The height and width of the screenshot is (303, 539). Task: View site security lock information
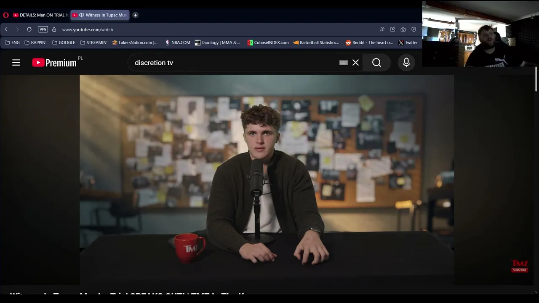(x=54, y=29)
